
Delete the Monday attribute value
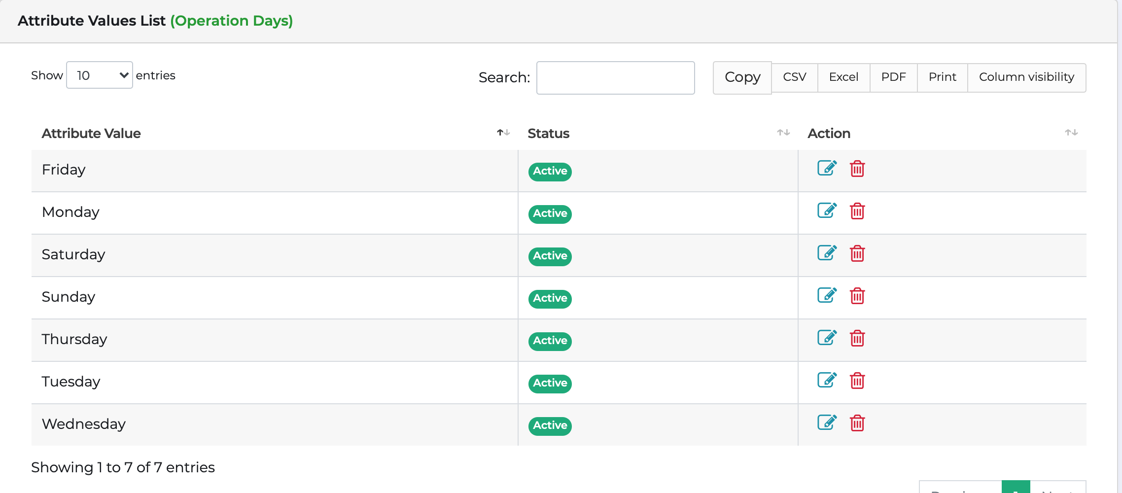pos(857,211)
